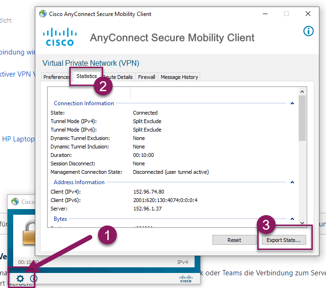Close the AnyConnect window
This screenshot has width=326, height=288.
pyautogui.click(x=308, y=14)
